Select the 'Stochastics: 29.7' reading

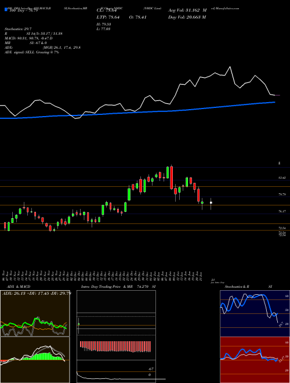click(18, 29)
